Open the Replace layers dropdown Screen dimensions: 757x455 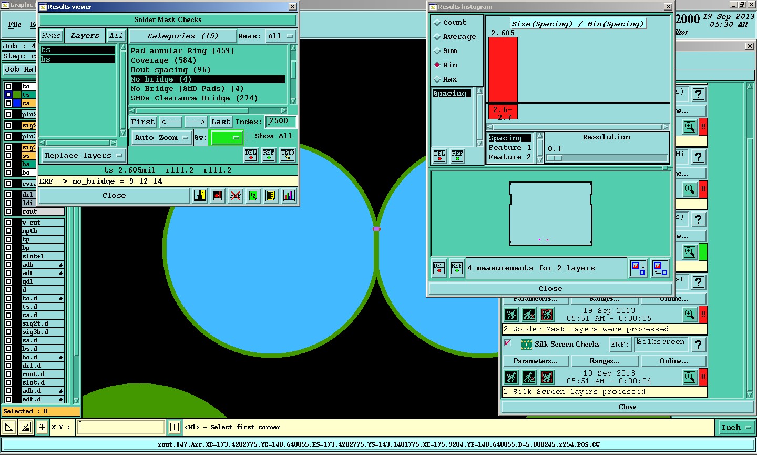83,156
